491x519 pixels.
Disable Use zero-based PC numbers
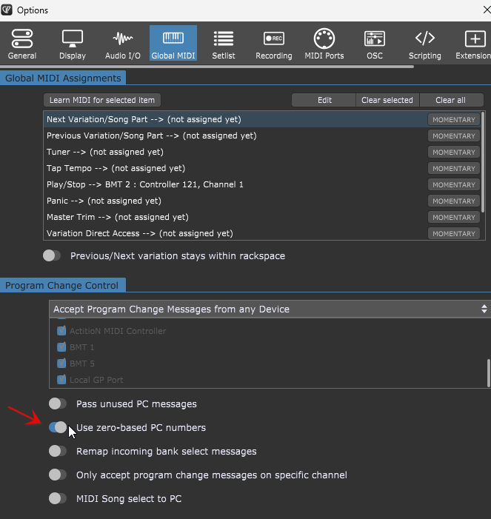point(58,427)
